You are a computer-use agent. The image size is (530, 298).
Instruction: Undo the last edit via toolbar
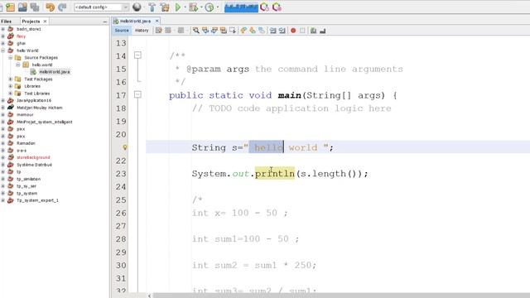[50, 7]
